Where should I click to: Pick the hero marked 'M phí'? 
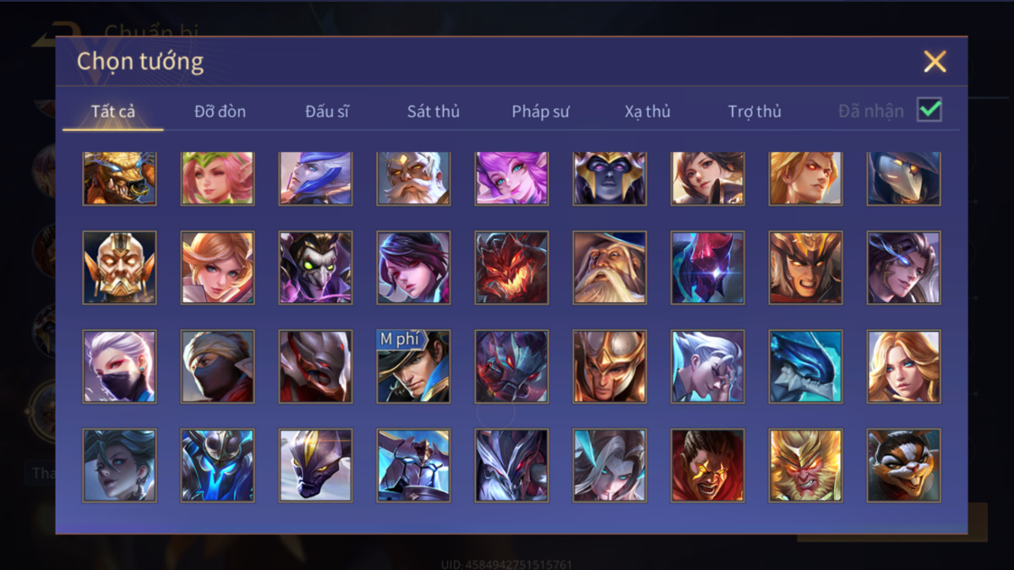[x=413, y=366]
